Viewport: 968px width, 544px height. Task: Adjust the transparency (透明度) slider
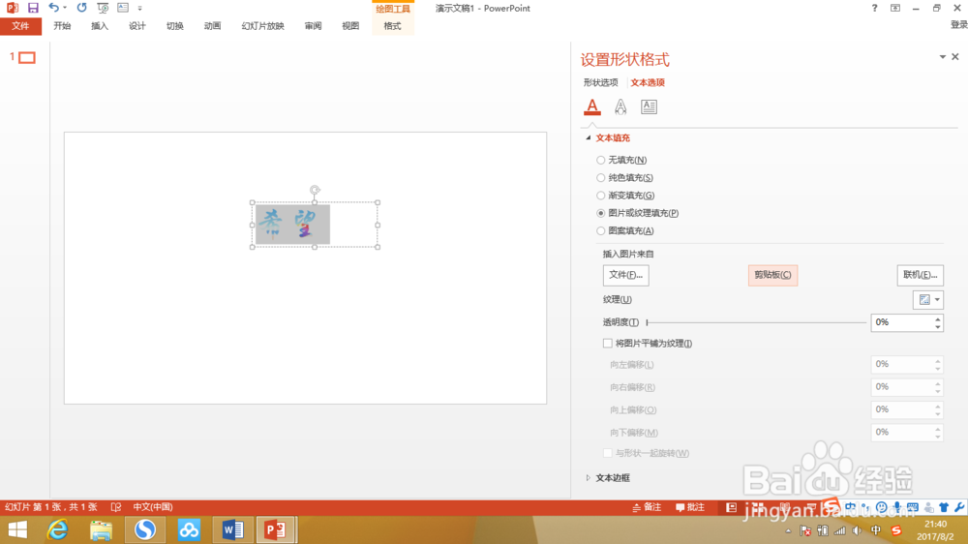click(x=756, y=322)
